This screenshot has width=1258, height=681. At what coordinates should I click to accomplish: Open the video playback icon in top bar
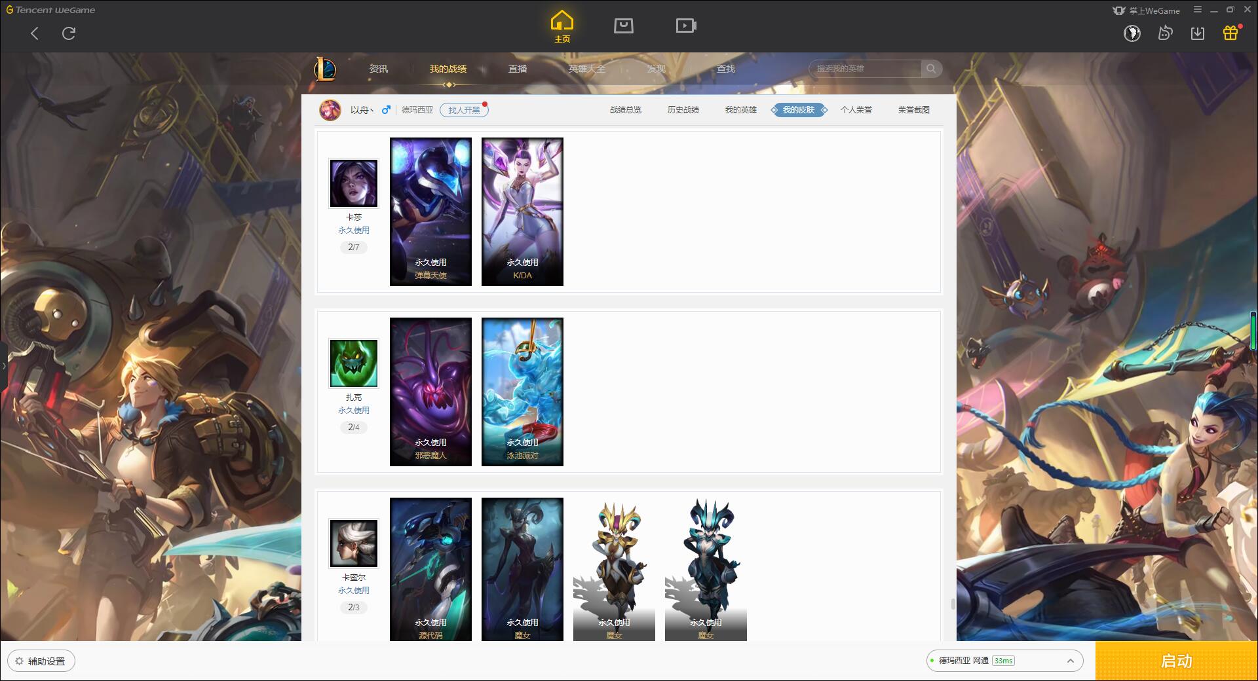click(686, 26)
